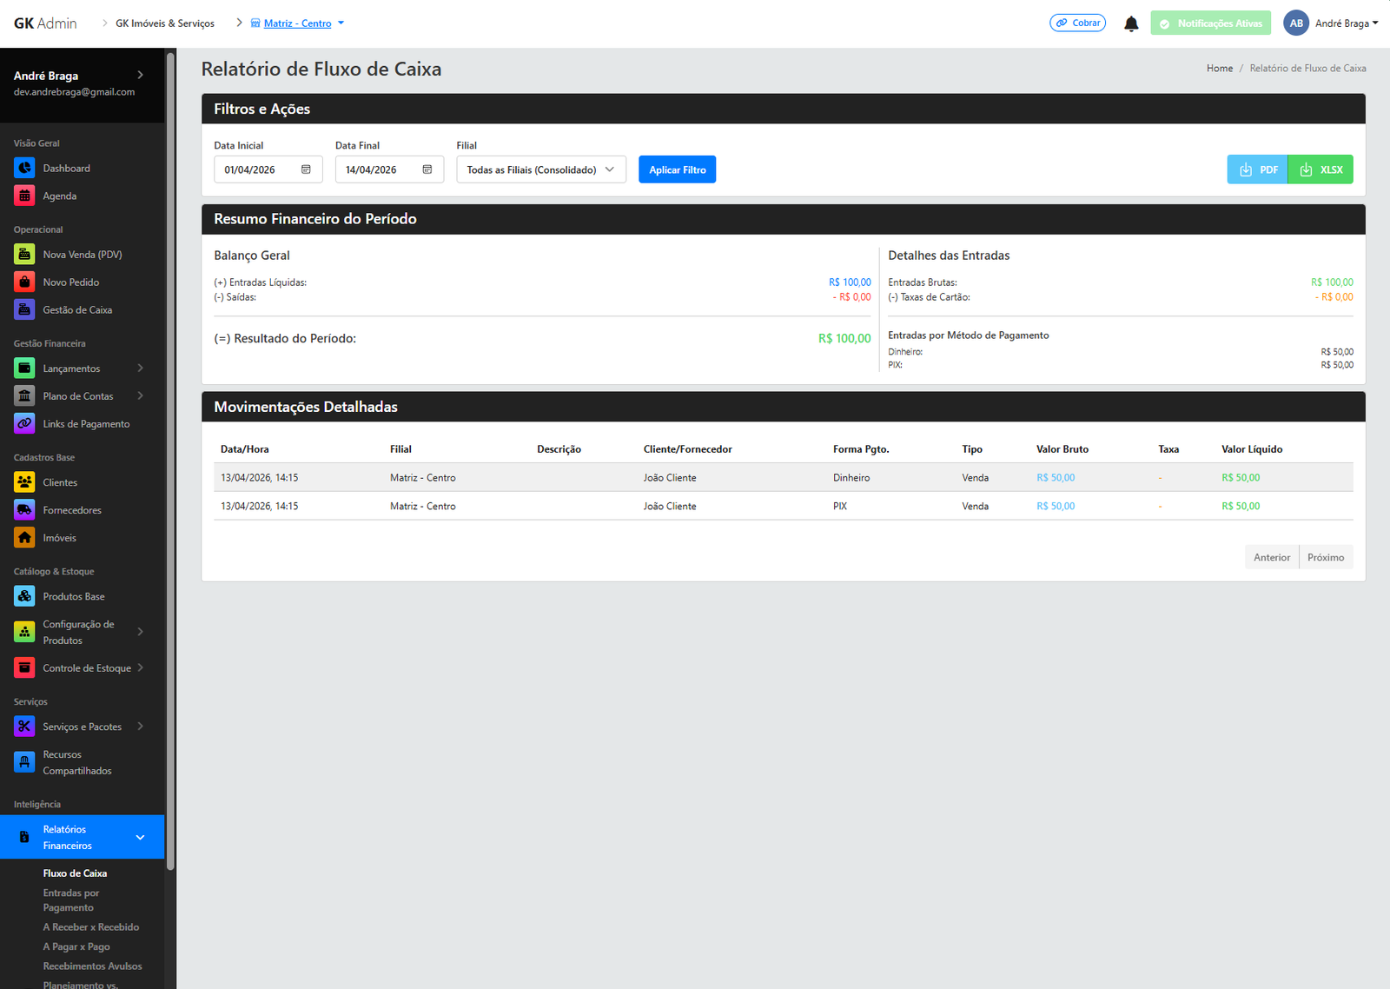Screen dimensions: 1390x989
Task: Click the Novo Pedido bag icon
Action: click(x=24, y=282)
